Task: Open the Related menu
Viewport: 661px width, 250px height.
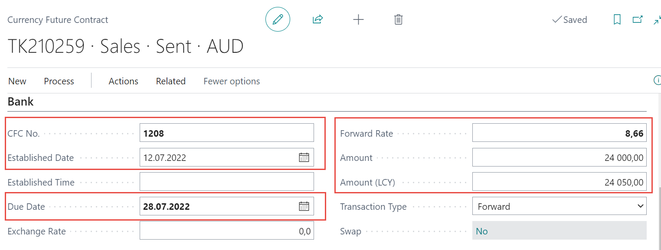Action: 170,81
